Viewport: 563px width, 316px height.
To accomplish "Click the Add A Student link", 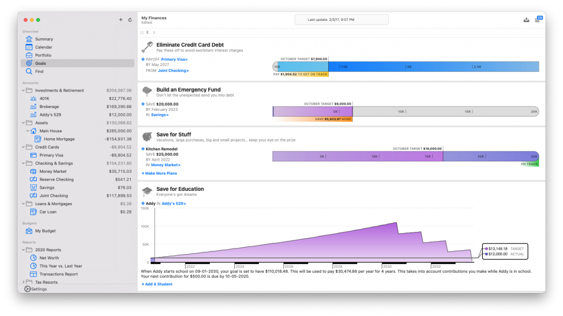I will tap(157, 284).
